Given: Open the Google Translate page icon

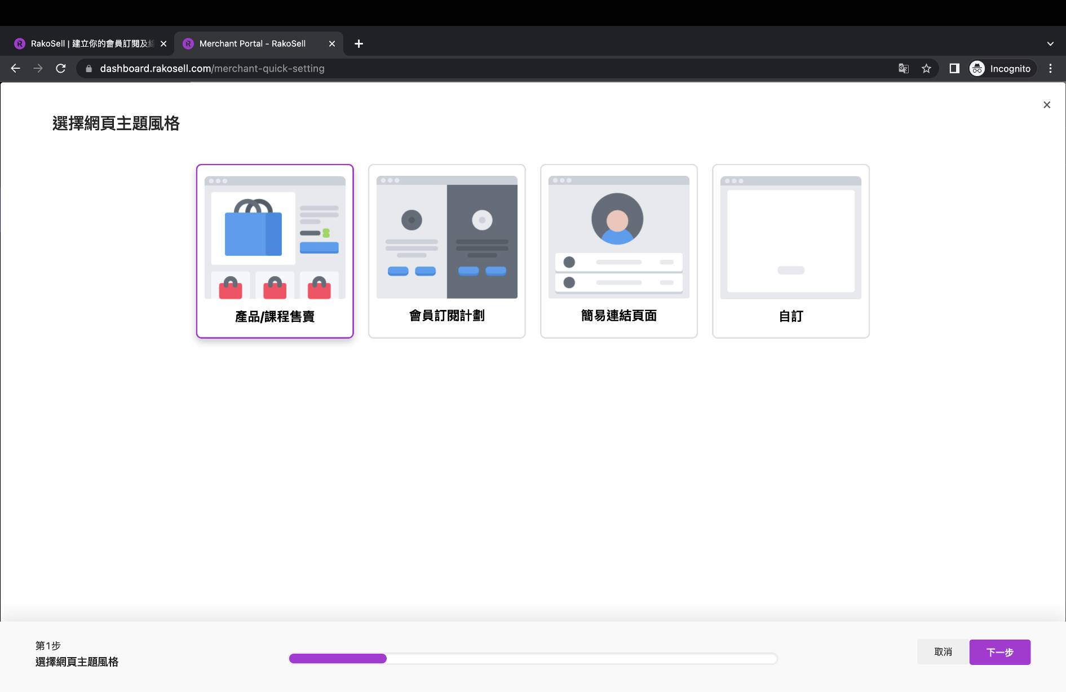Looking at the screenshot, I should point(904,68).
